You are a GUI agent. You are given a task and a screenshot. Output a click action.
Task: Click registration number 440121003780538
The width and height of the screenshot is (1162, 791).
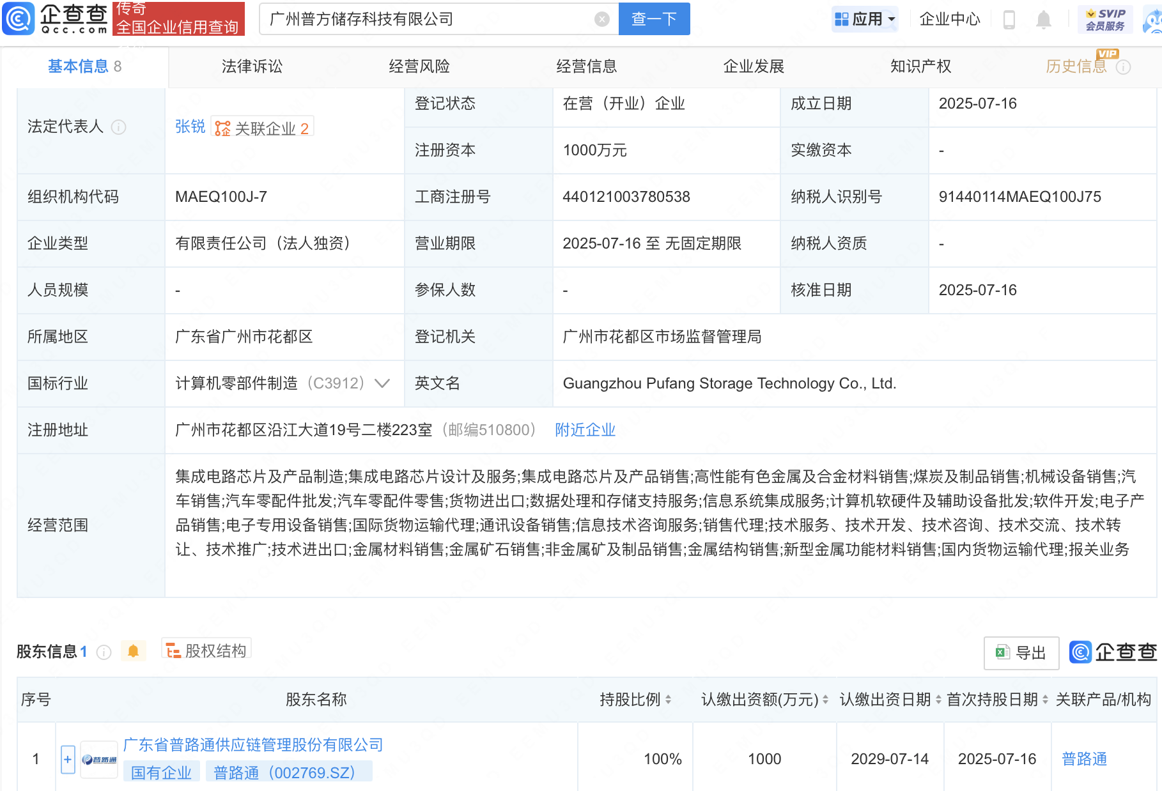pyautogui.click(x=626, y=197)
